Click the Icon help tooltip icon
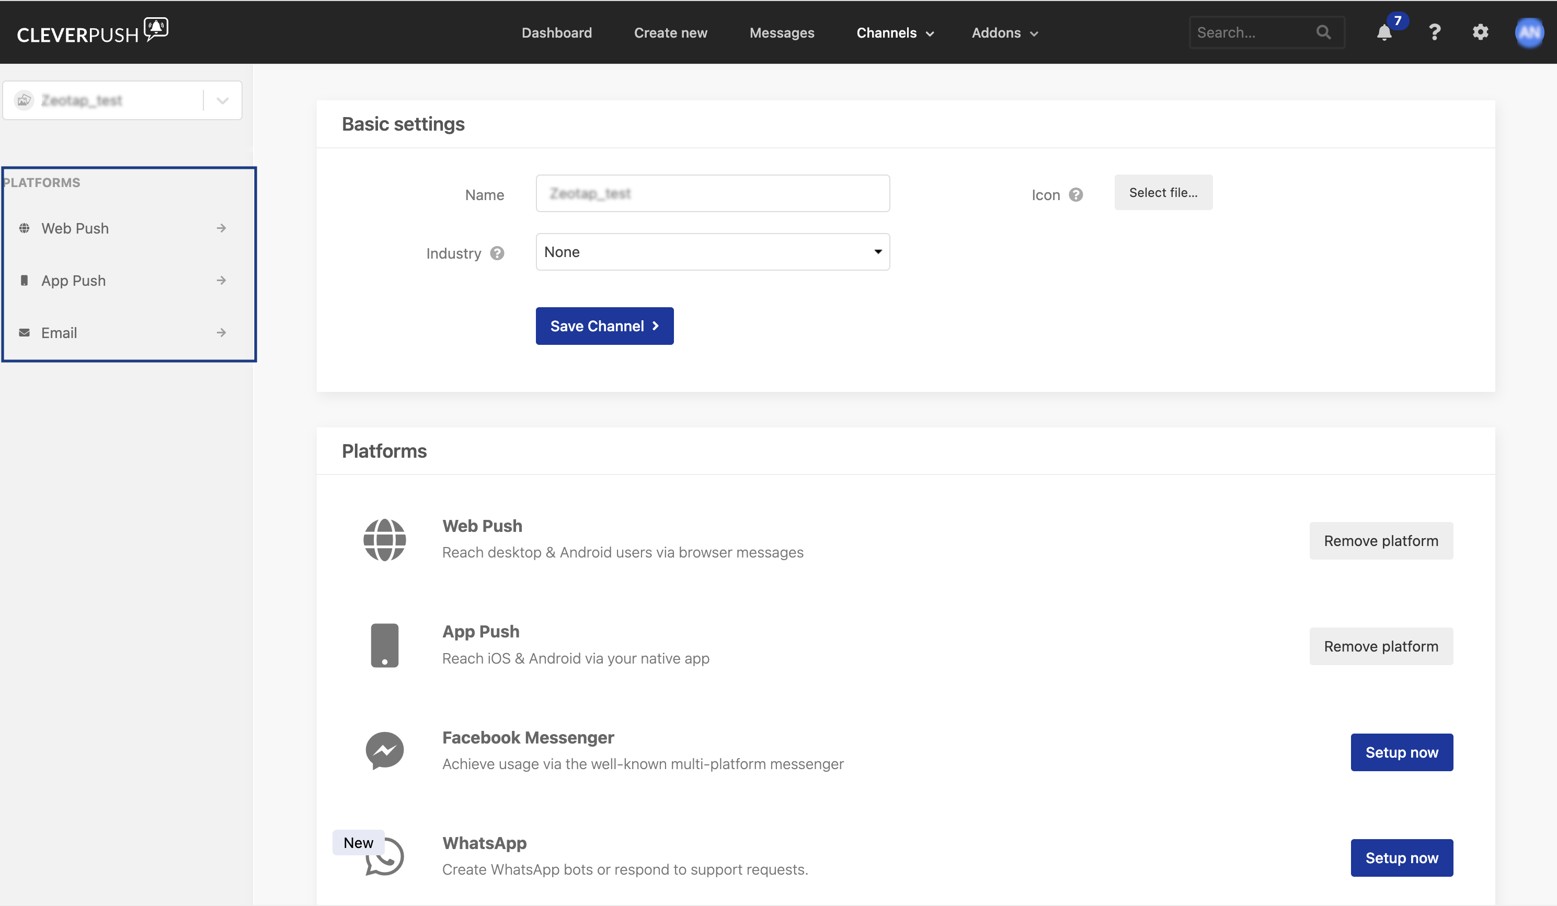 click(1075, 194)
